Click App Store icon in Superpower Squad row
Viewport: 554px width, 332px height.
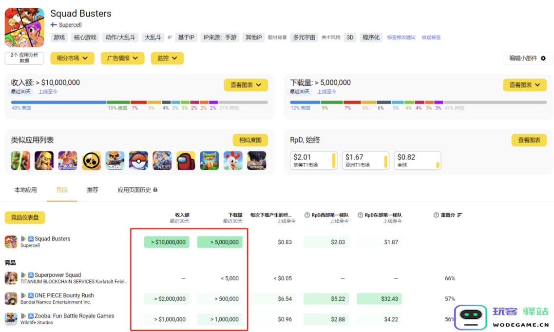(31, 275)
